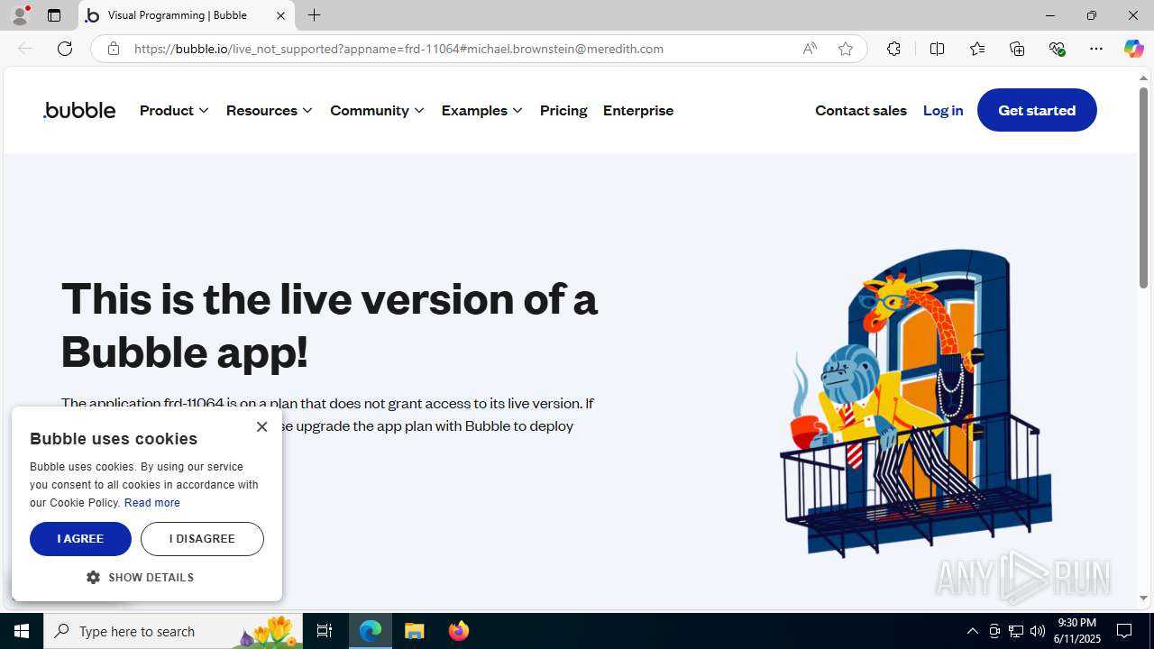
Task: Launch Firefox from taskbar
Action: [458, 631]
